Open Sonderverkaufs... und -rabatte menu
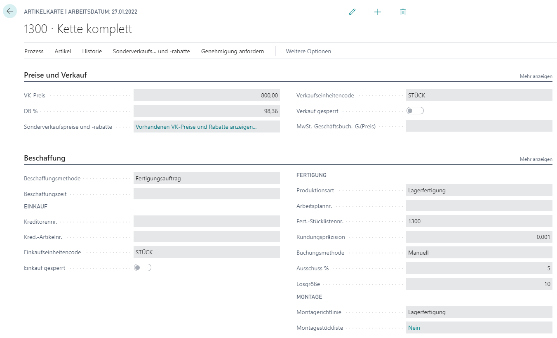The height and width of the screenshot is (338, 557). click(x=151, y=51)
